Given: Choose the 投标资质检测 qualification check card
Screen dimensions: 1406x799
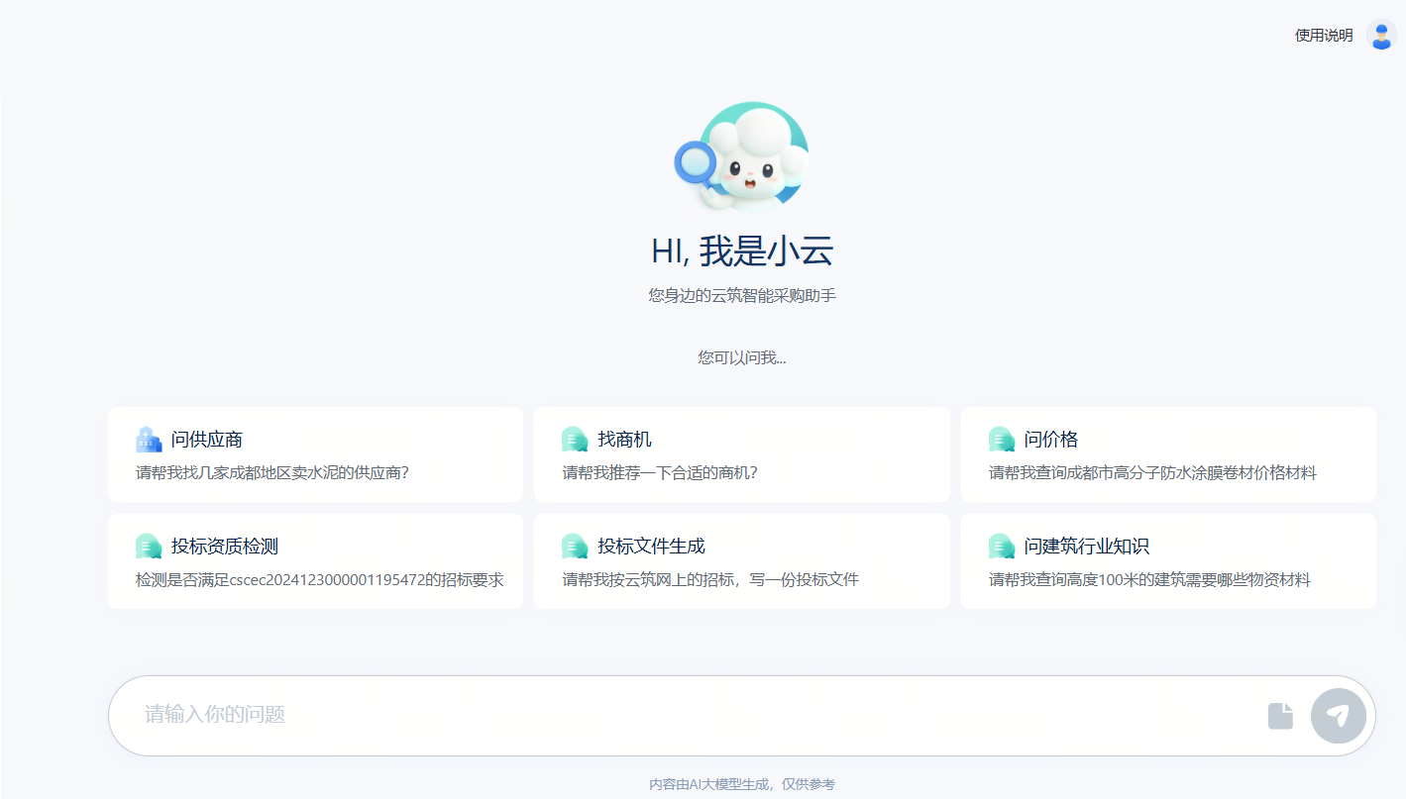Looking at the screenshot, I should [315, 561].
